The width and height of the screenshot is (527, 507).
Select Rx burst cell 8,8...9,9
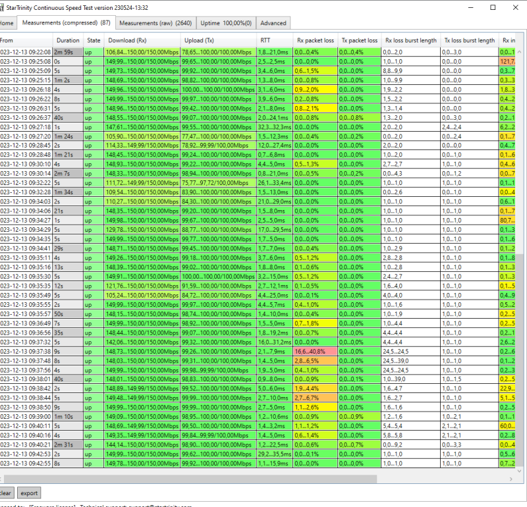410,71
